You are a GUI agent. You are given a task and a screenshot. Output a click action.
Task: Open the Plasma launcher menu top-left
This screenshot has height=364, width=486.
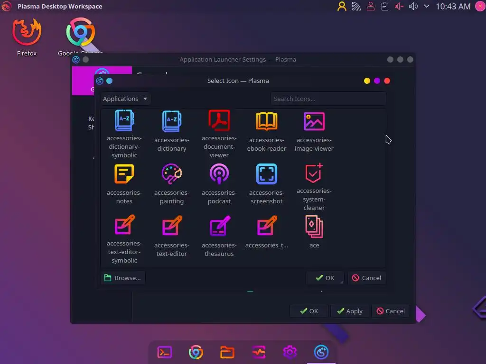pyautogui.click(x=6, y=6)
